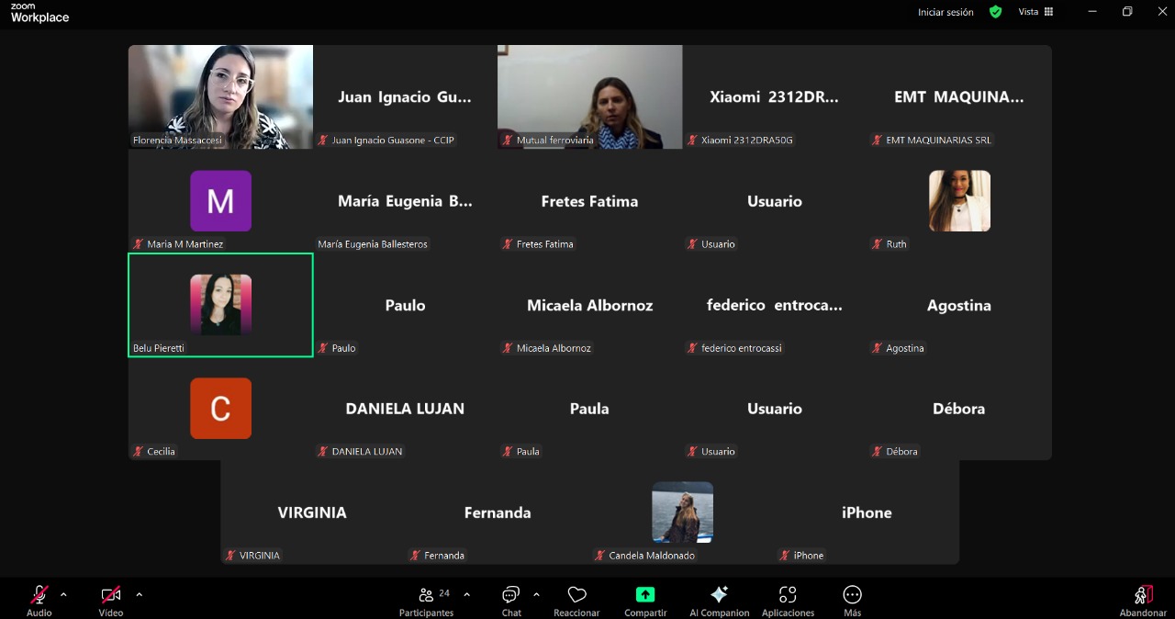Select Florencia Massaccesi's video tile
Viewport: 1175px width, 619px height.
click(220, 96)
